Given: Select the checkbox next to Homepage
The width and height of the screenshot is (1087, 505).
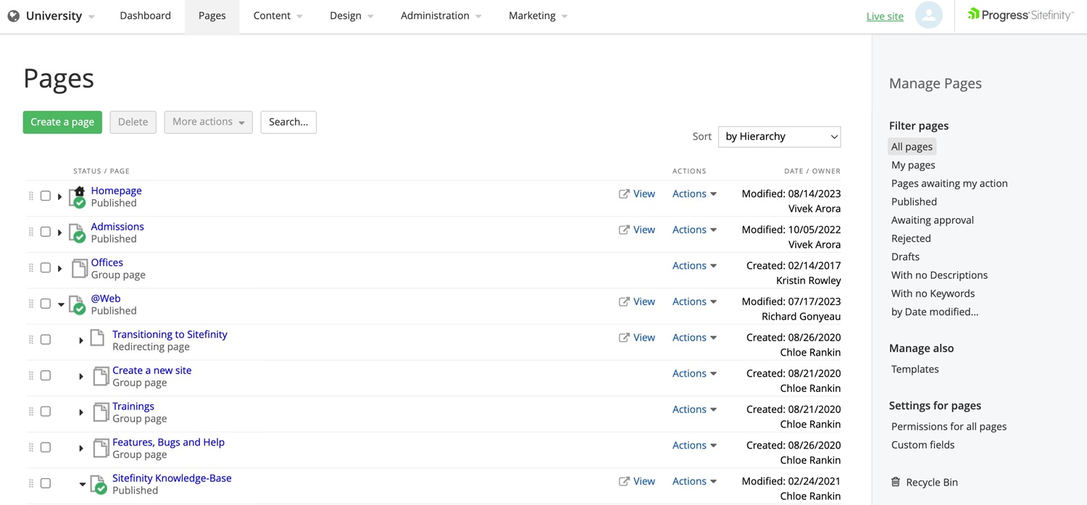Looking at the screenshot, I should [x=45, y=196].
